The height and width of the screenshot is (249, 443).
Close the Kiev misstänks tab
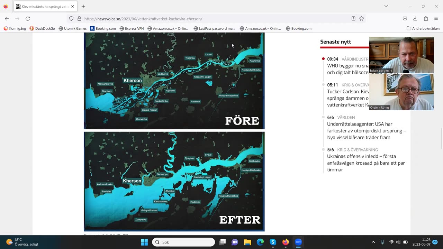(72, 6)
